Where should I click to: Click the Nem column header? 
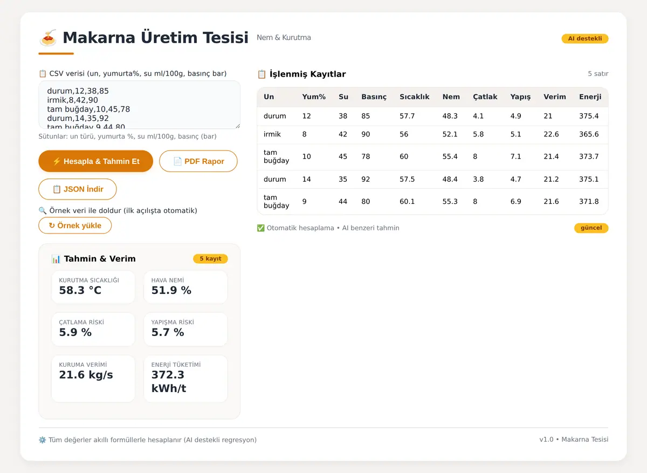(451, 97)
